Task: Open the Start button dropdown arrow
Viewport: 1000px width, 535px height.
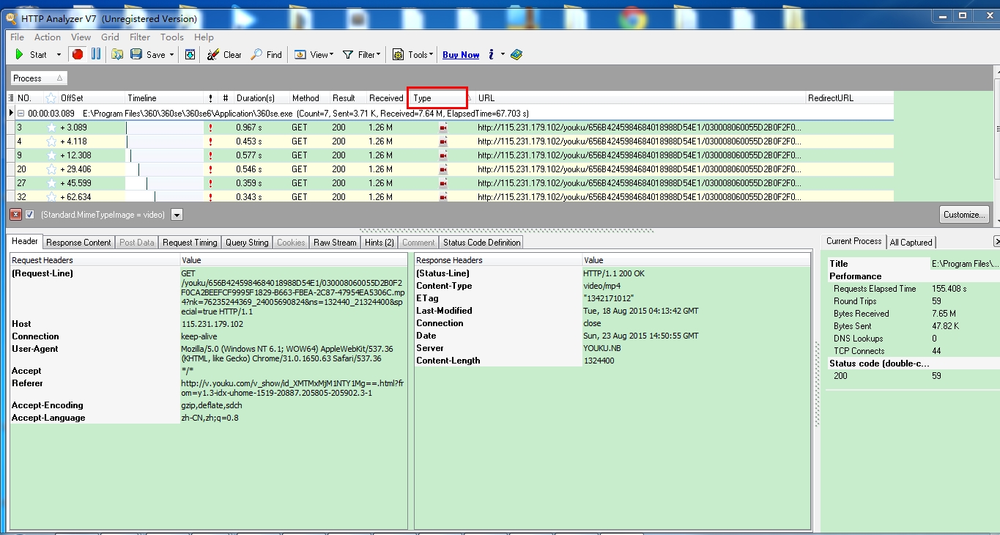Action: 59,55
